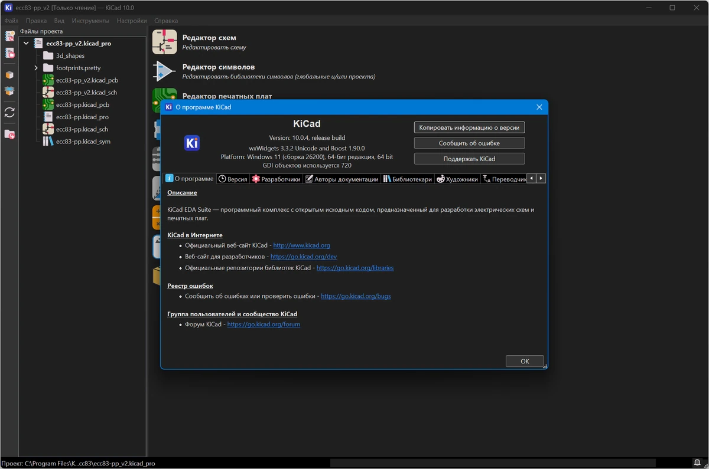This screenshot has height=469, width=709.
Task: Click the Поддержать KiCad button
Action: pyautogui.click(x=469, y=159)
